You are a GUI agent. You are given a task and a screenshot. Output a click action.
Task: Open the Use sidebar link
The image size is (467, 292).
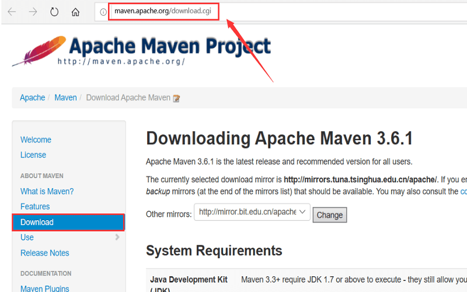coord(27,238)
